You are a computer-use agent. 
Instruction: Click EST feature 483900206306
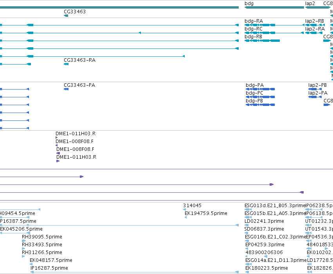(264, 253)
